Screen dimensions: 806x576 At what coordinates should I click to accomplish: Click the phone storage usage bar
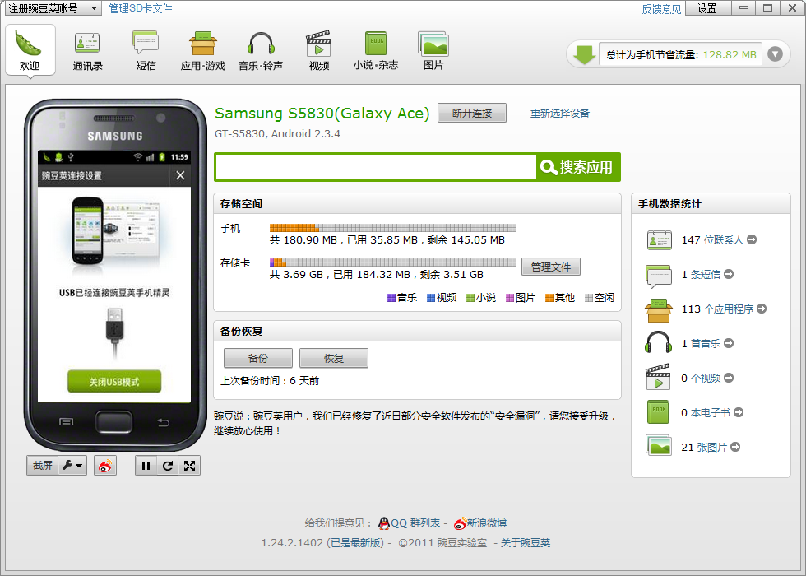[x=393, y=228]
